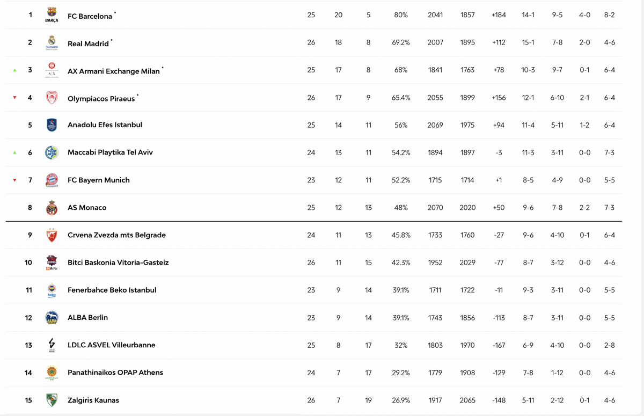
Task: Open the AX Armani Exchange Milan team link
Action: 114,71
